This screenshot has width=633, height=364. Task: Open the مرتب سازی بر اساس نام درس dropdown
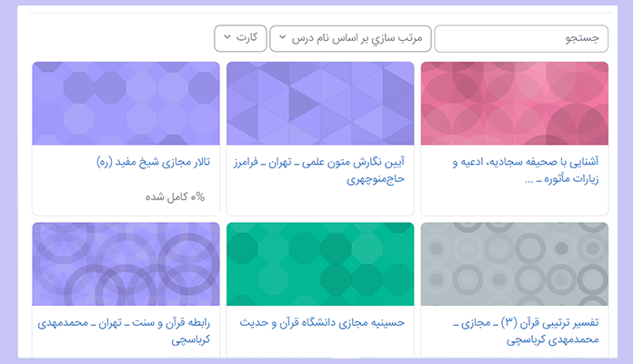click(351, 39)
